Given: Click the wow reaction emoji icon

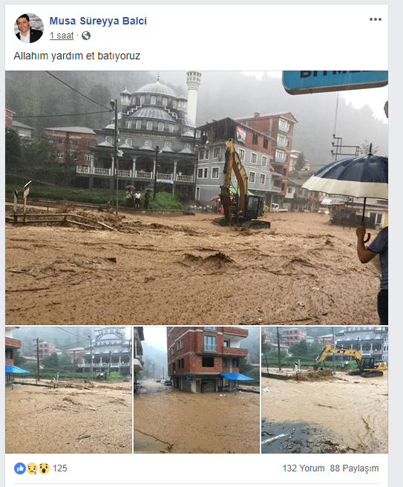Looking at the screenshot, I should [x=44, y=468].
